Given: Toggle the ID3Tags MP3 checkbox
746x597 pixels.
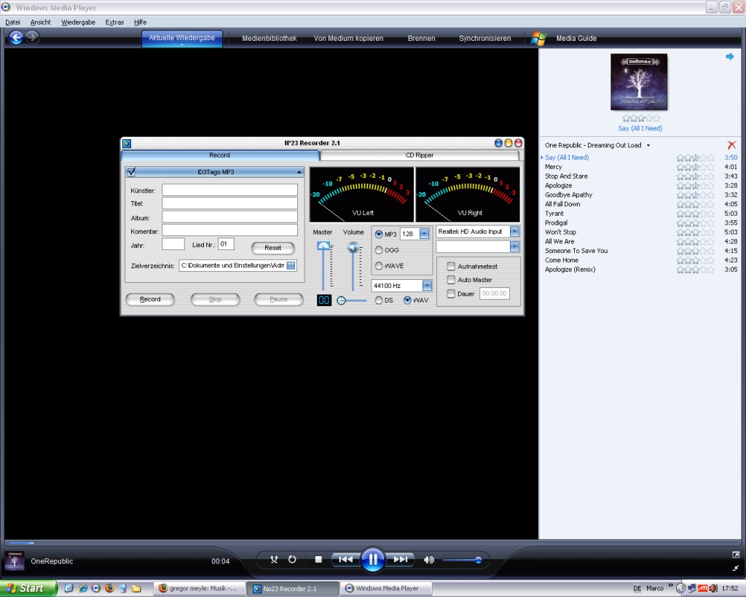Looking at the screenshot, I should click(x=131, y=172).
